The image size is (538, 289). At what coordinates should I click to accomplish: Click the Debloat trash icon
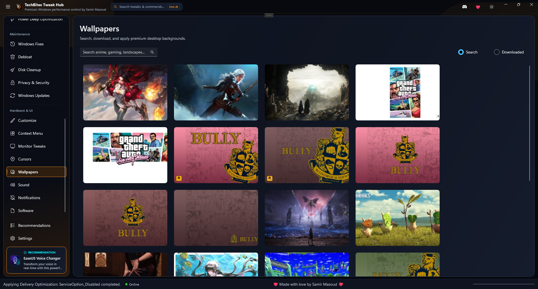pyautogui.click(x=13, y=57)
